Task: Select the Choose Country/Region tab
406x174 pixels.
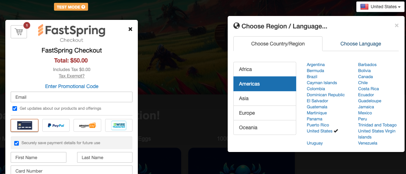Action: coord(278,44)
